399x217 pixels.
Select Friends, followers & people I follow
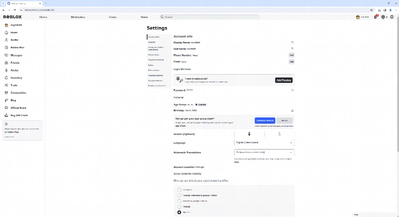coord(179,195)
